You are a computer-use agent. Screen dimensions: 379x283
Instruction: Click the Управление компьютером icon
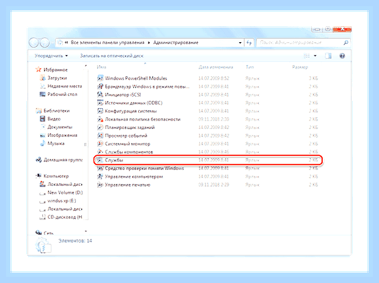click(100, 177)
